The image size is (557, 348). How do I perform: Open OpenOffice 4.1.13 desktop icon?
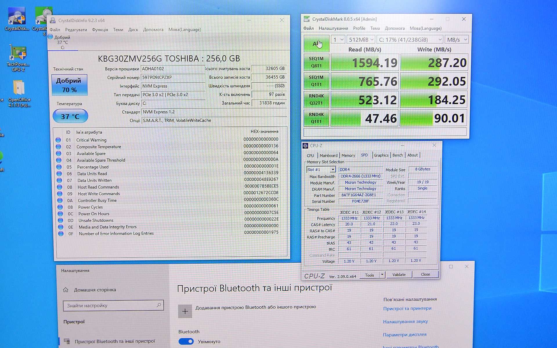tap(19, 93)
